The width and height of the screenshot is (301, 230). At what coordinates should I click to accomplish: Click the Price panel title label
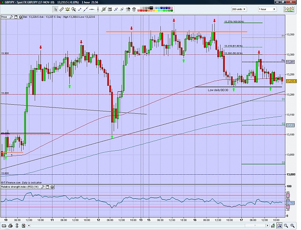click(x=4, y=17)
